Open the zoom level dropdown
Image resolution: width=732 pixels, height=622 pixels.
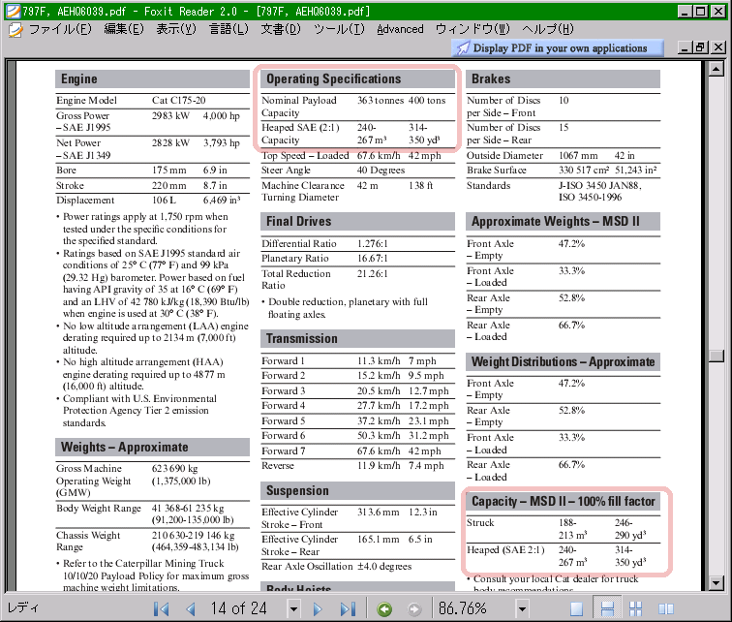point(523,609)
